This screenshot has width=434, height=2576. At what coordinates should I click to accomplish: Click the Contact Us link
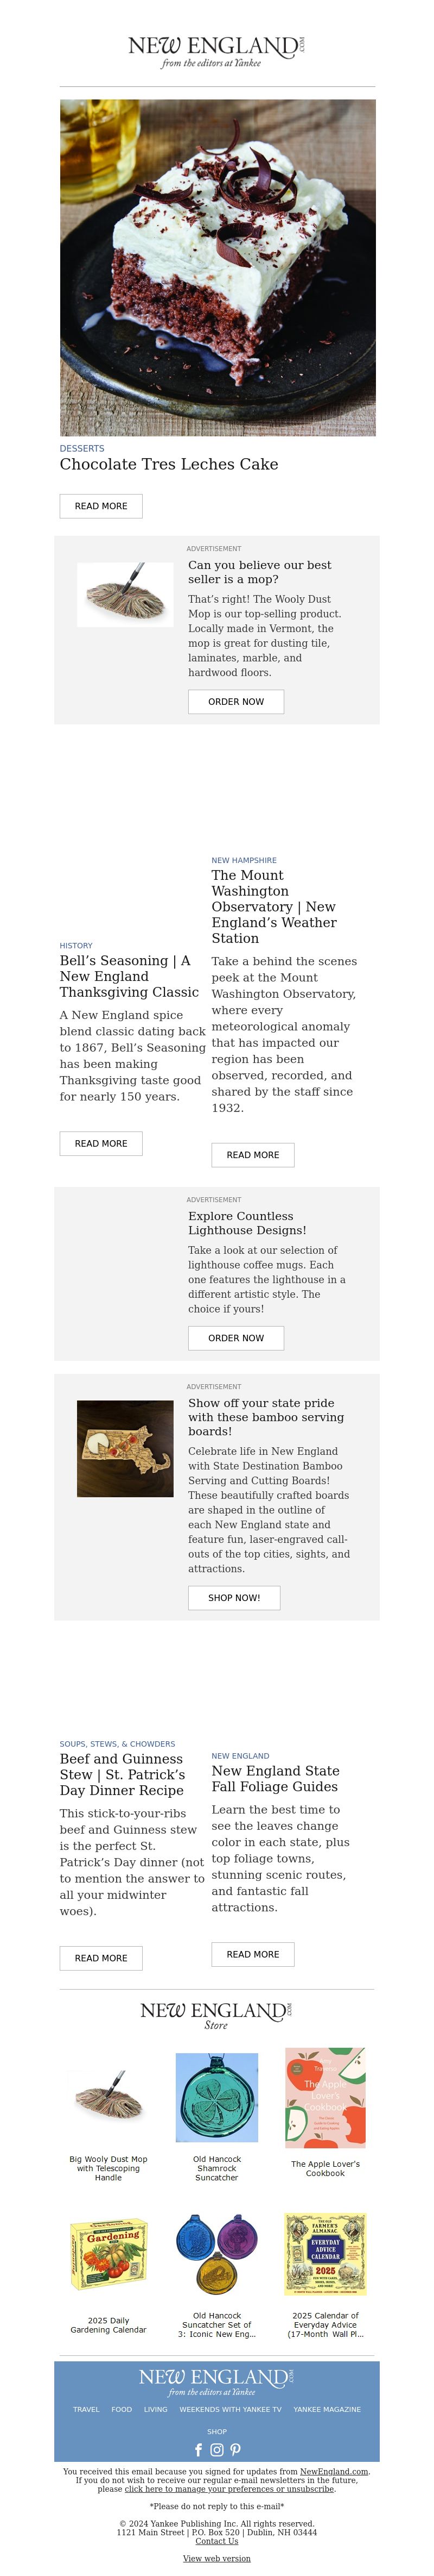pyautogui.click(x=216, y=2541)
